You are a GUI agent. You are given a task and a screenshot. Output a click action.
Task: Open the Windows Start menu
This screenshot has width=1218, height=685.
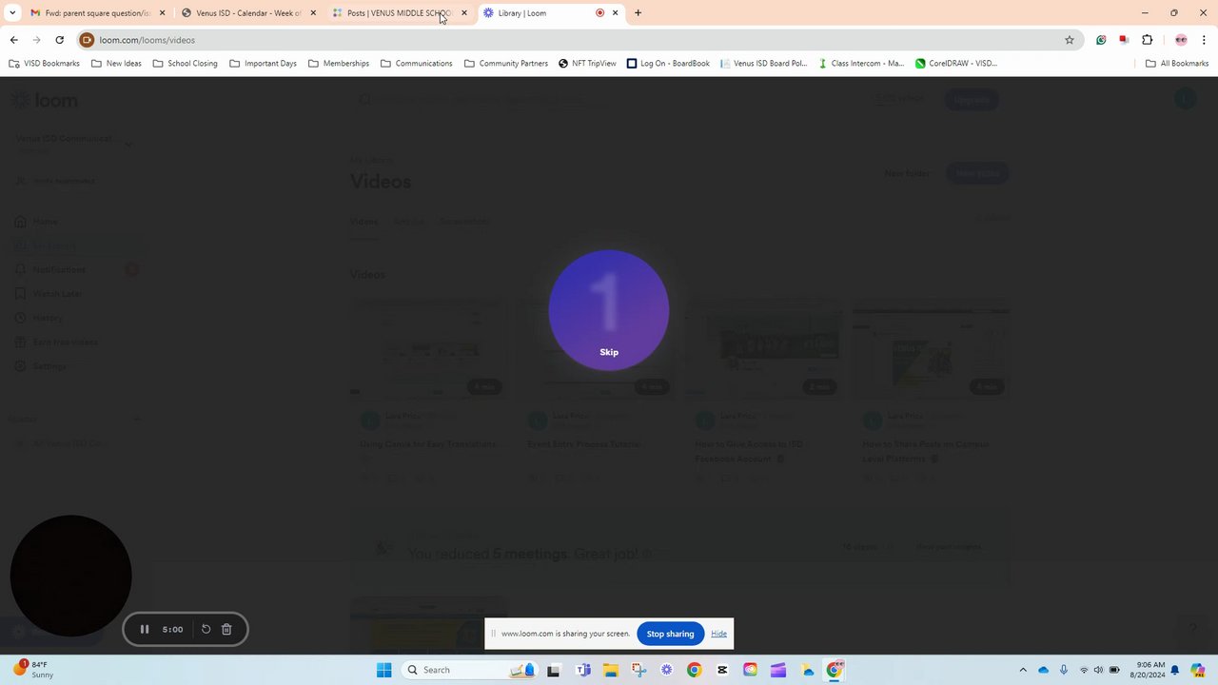click(x=383, y=670)
